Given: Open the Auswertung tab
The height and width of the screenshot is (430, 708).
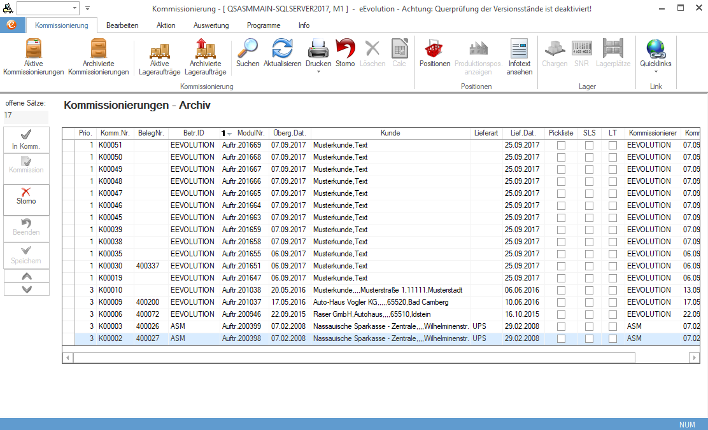Looking at the screenshot, I should click(211, 25).
